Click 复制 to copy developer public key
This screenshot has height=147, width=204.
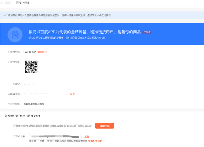point(87,137)
